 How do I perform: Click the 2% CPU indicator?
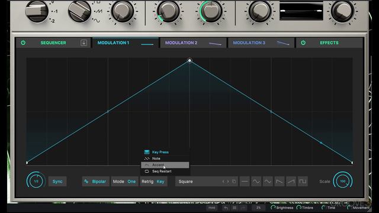259,208
